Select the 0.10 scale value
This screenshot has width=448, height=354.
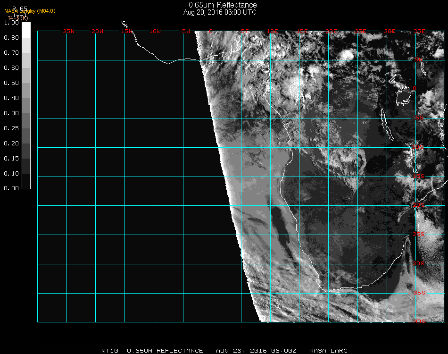[11, 174]
